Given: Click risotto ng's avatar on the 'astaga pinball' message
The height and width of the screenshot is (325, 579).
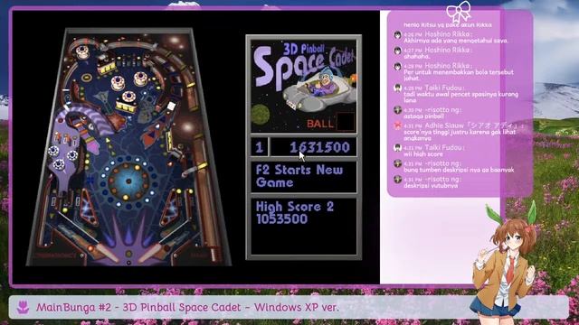Looking at the screenshot, I should coord(398,110).
